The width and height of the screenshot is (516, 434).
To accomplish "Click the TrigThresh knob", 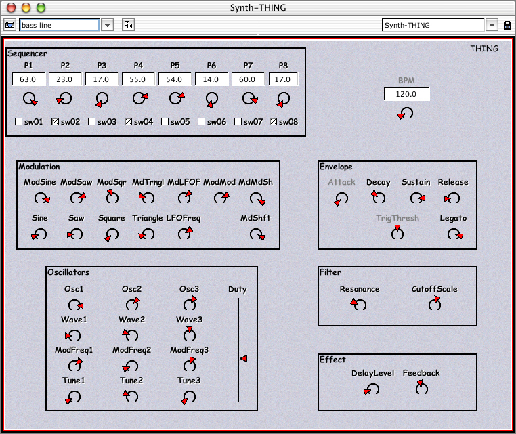I will [x=397, y=232].
